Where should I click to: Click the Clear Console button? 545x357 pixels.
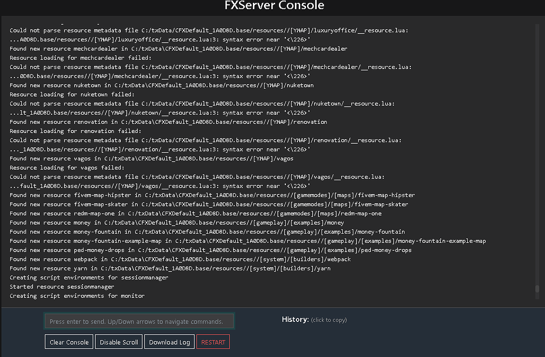[69, 342]
